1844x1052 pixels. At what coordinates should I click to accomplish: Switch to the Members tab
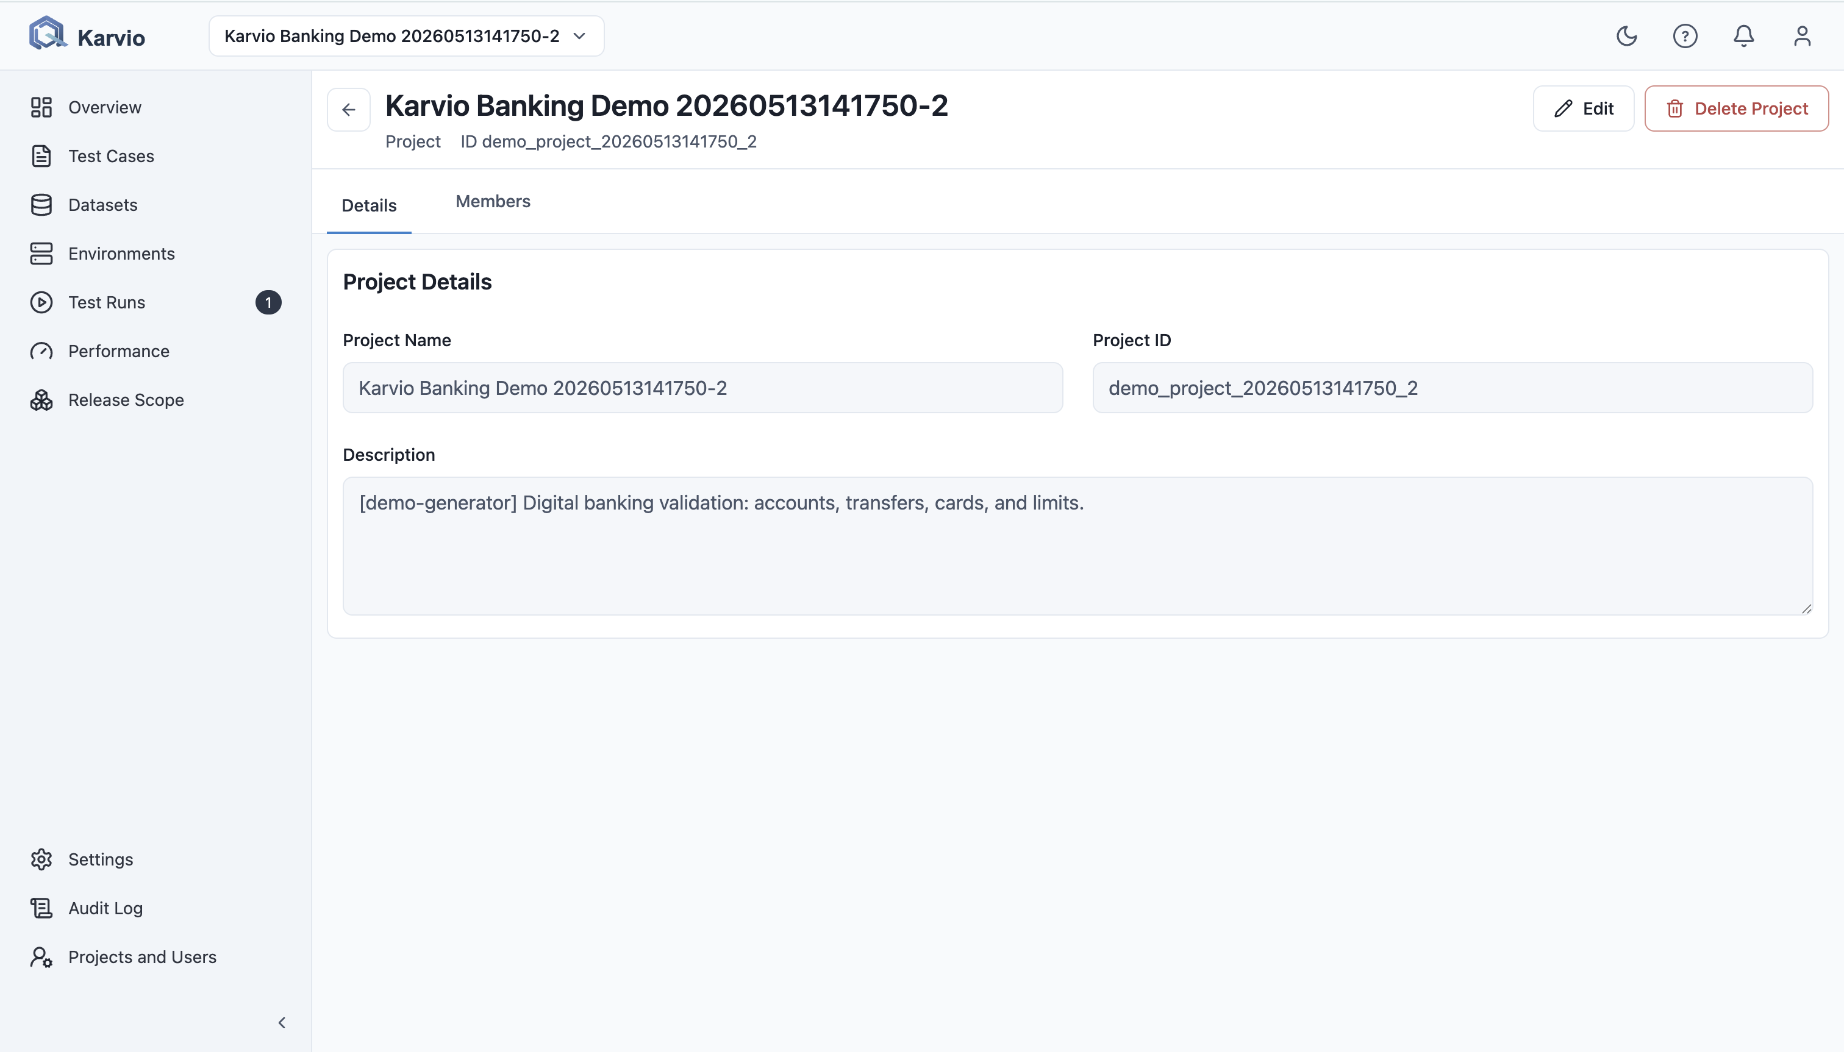tap(493, 202)
